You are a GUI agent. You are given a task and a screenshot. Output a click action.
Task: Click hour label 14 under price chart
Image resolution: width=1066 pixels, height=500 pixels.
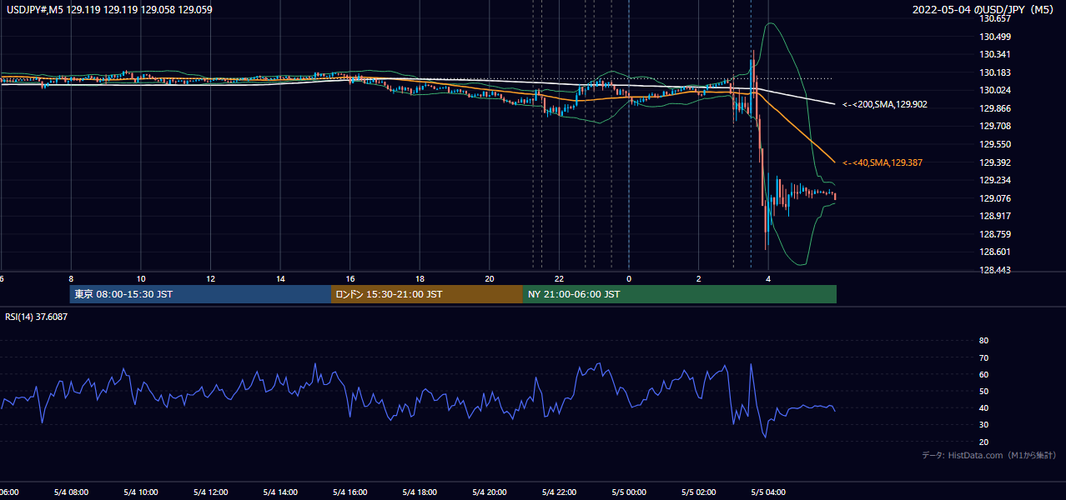[280, 278]
